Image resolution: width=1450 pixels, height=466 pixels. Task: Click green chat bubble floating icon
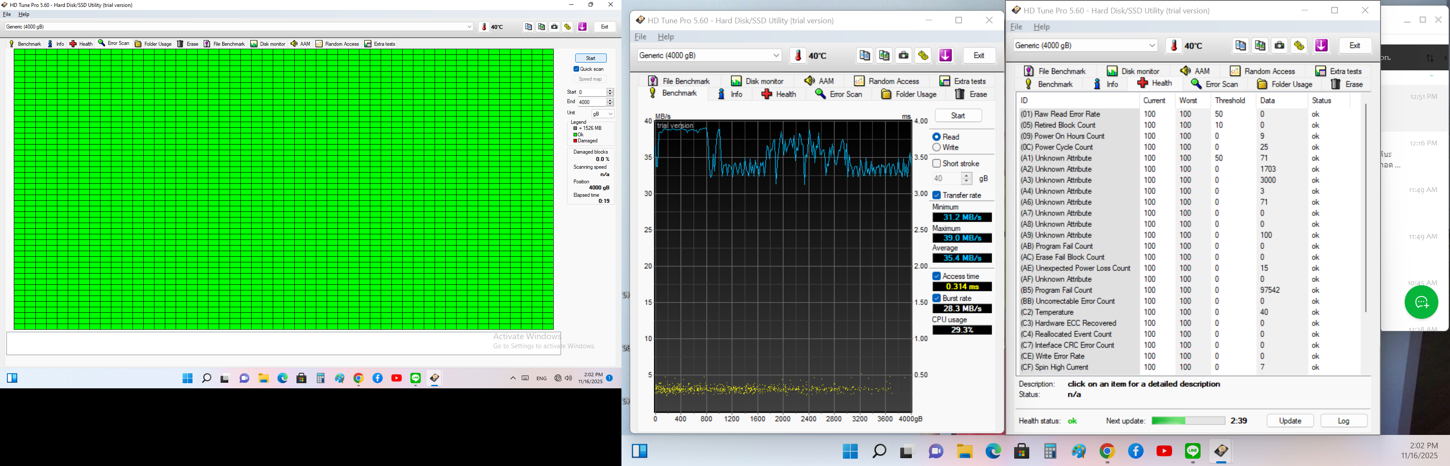pos(1421,303)
